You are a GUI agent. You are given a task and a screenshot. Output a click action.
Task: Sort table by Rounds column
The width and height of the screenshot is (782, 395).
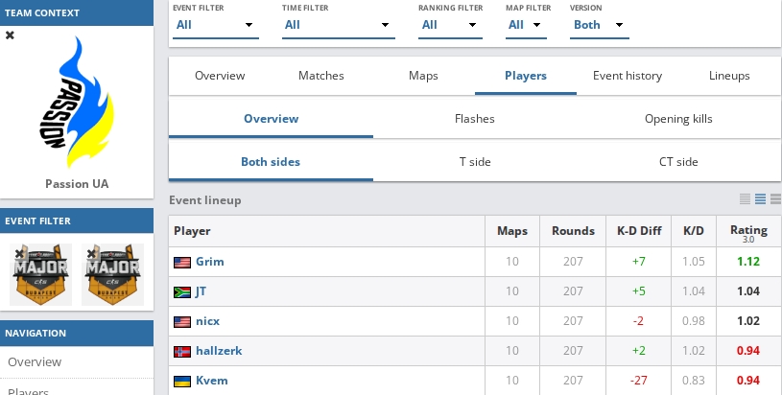[x=573, y=231]
